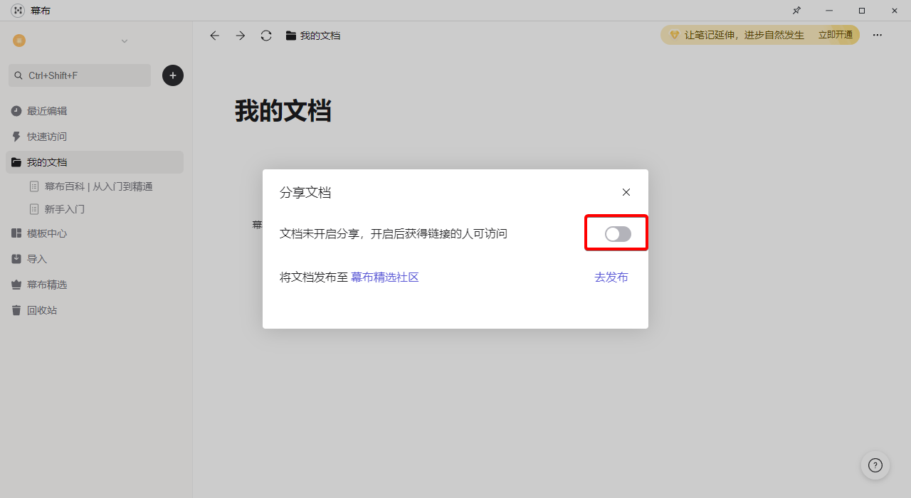Maximize the 幕布 window

coord(862,11)
